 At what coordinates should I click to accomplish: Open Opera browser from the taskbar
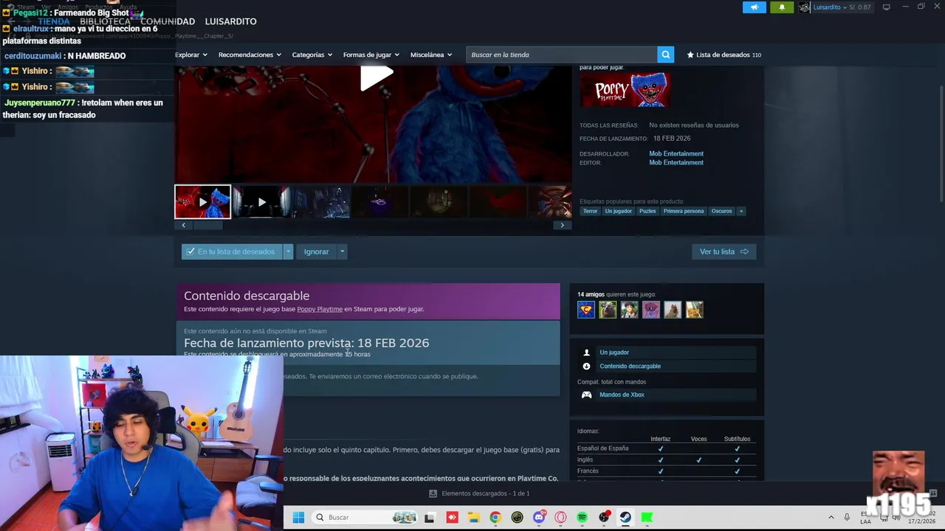coord(560,518)
